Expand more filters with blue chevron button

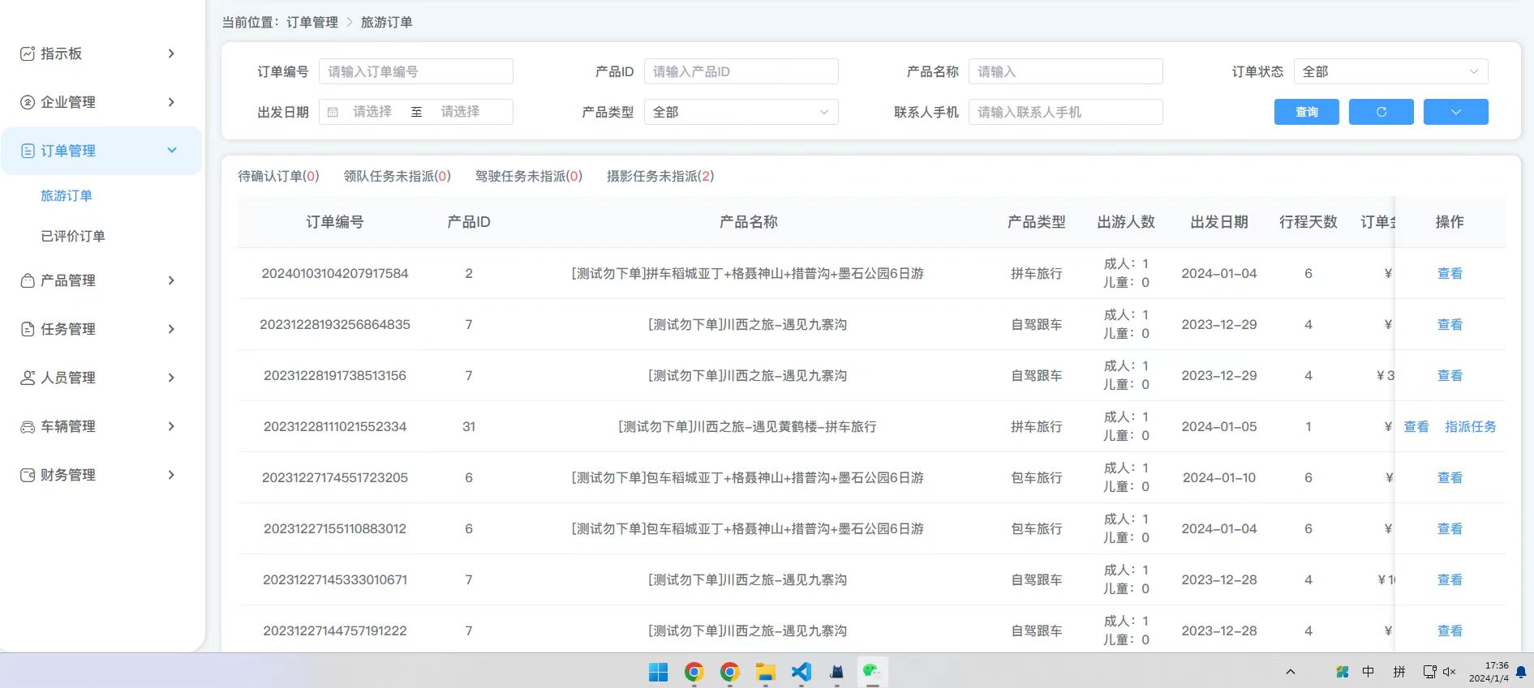tap(1455, 112)
